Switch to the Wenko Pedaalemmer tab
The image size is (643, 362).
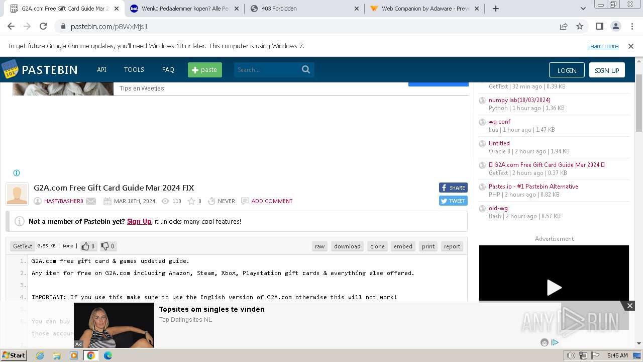185,9
